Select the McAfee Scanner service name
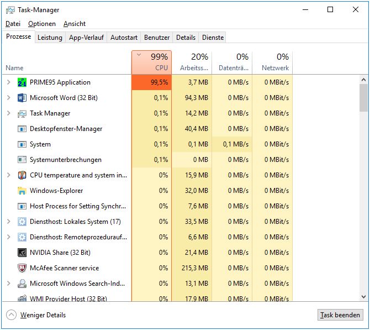This screenshot has height=330, width=370. (x=65, y=268)
